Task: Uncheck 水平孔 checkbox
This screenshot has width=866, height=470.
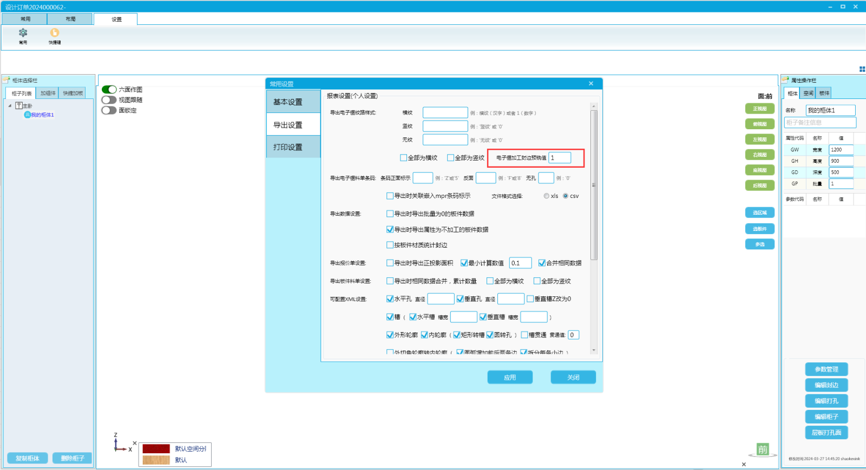Action: point(390,299)
